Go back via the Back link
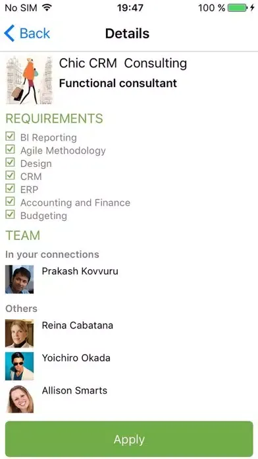This screenshot has height=459, width=258. pyautogui.click(x=27, y=33)
